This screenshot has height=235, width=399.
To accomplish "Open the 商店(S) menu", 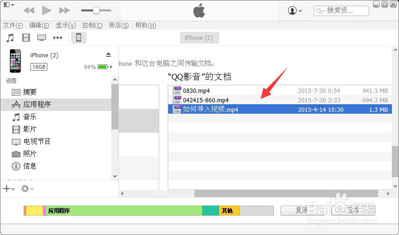I will 118,26.
